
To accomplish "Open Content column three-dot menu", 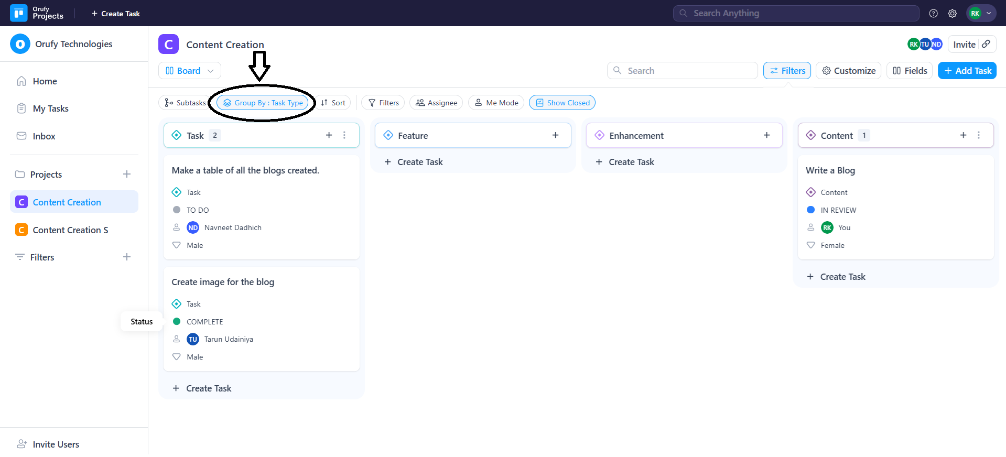I will point(978,135).
